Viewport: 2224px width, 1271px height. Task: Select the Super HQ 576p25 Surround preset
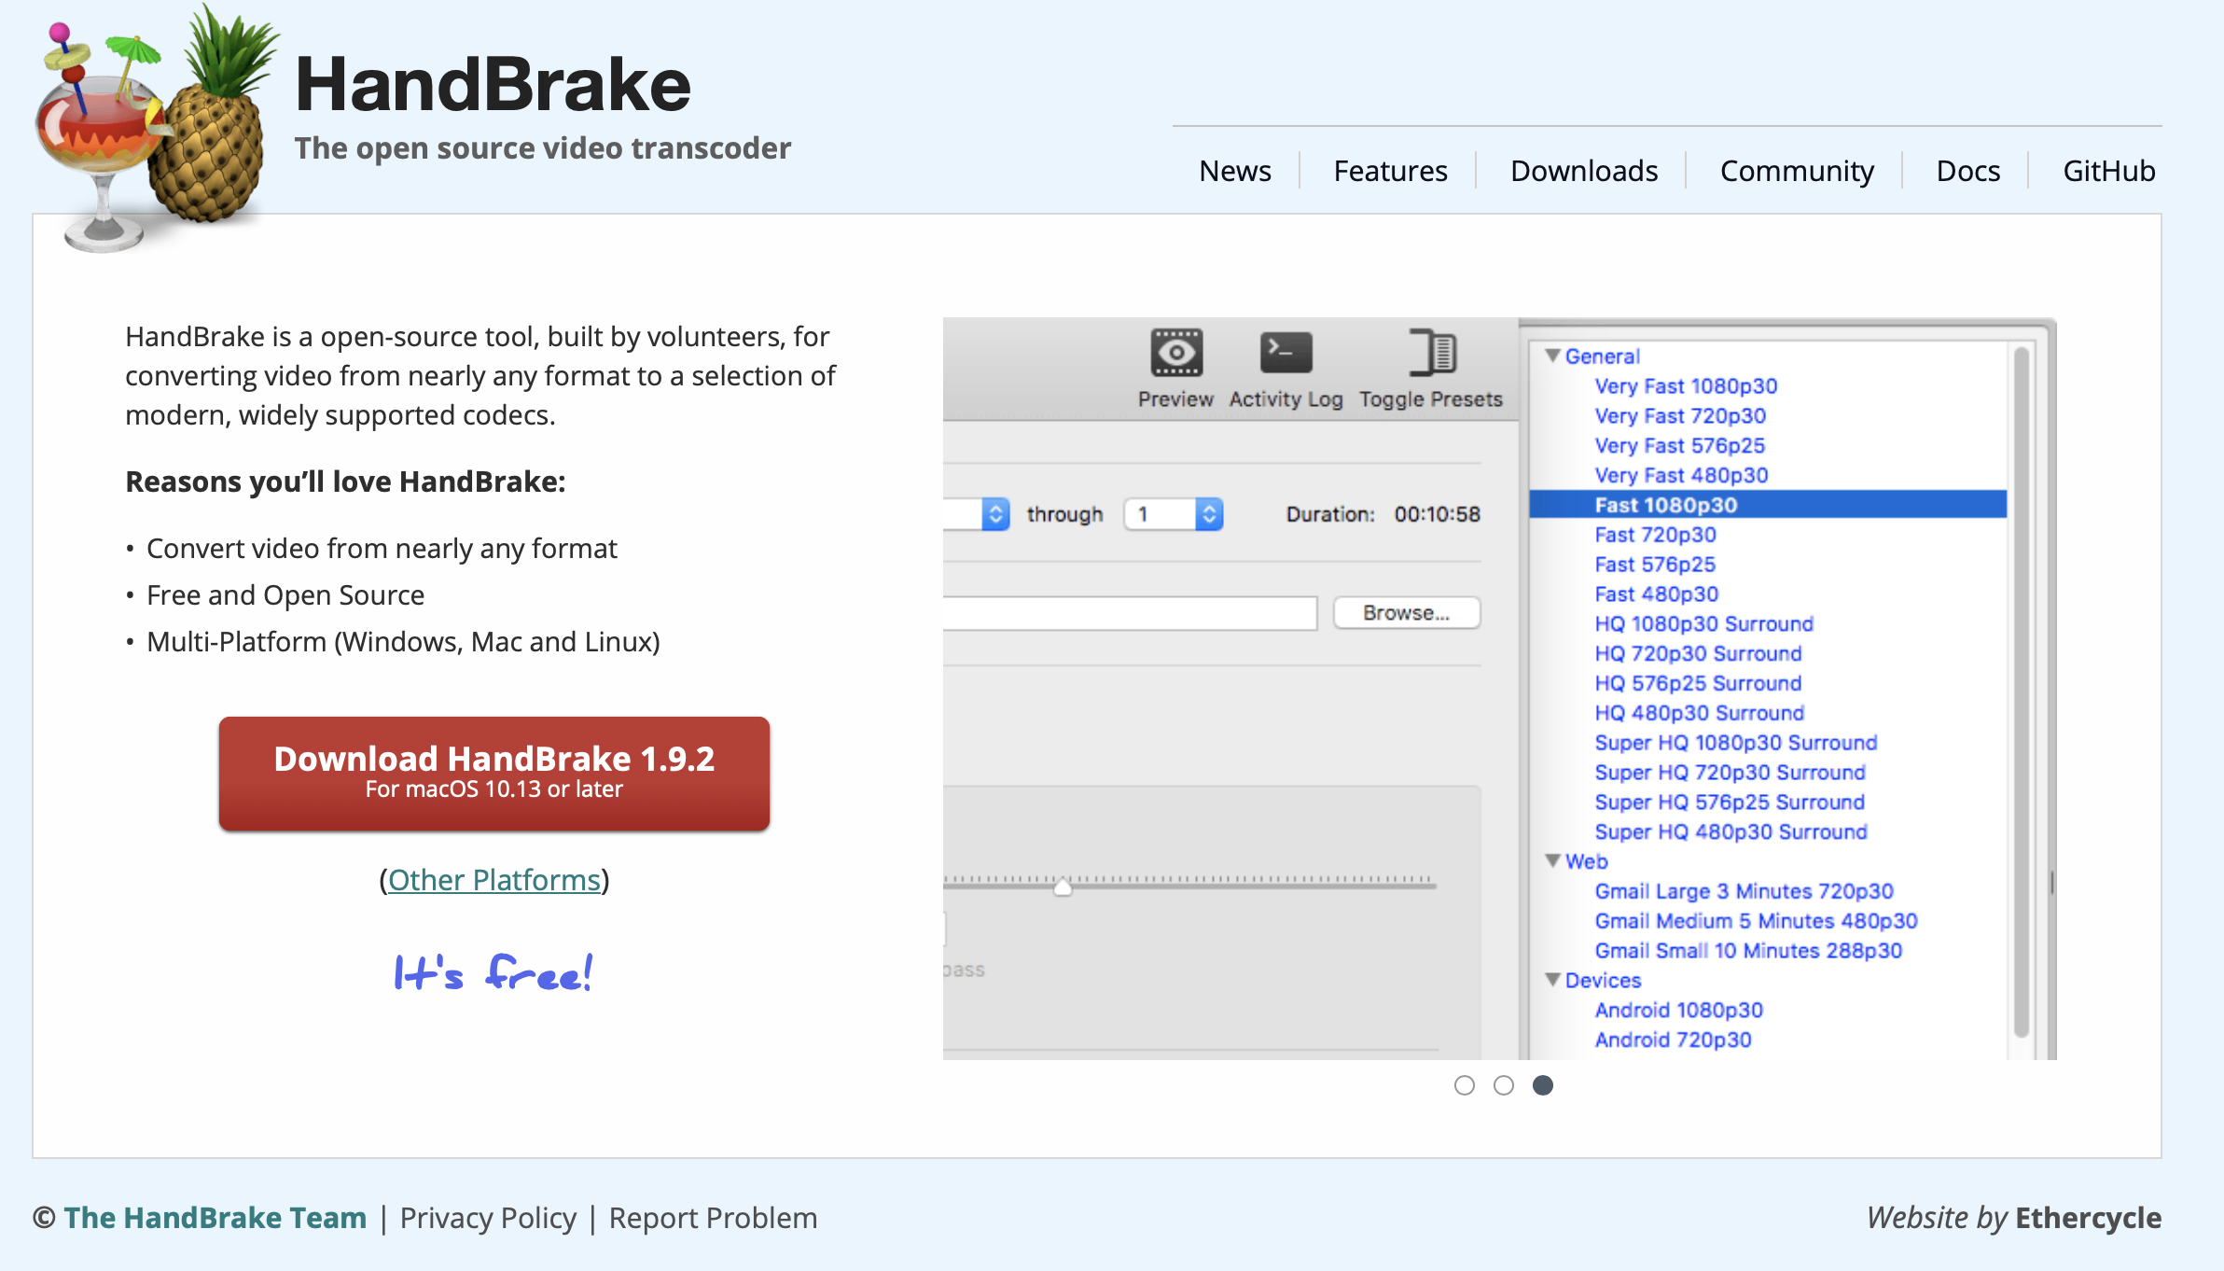(1730, 803)
